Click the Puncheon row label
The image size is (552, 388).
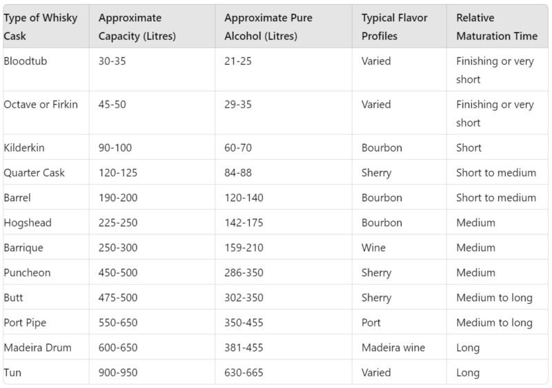27,273
